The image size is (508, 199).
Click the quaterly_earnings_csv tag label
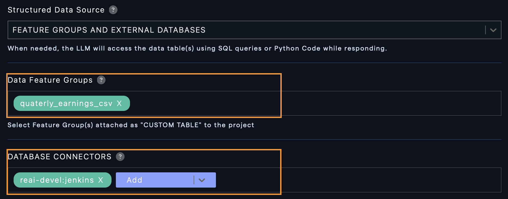(x=66, y=103)
